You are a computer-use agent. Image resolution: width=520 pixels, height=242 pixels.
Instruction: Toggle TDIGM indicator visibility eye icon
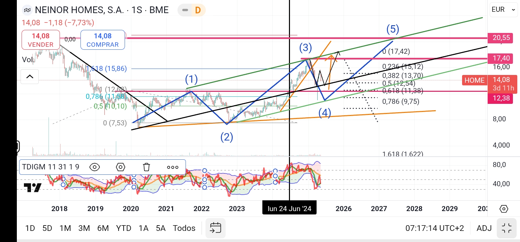[x=95, y=167]
